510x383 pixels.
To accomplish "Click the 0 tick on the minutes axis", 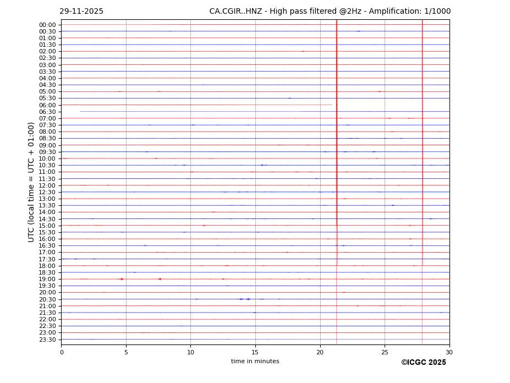I will click(62, 352).
